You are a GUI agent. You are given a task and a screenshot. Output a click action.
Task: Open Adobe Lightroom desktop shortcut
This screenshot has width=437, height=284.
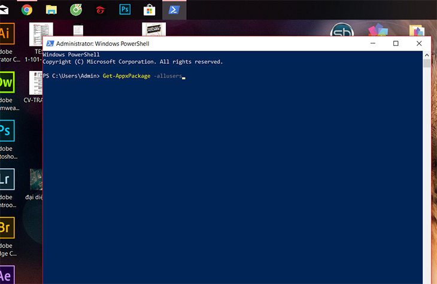point(7,179)
